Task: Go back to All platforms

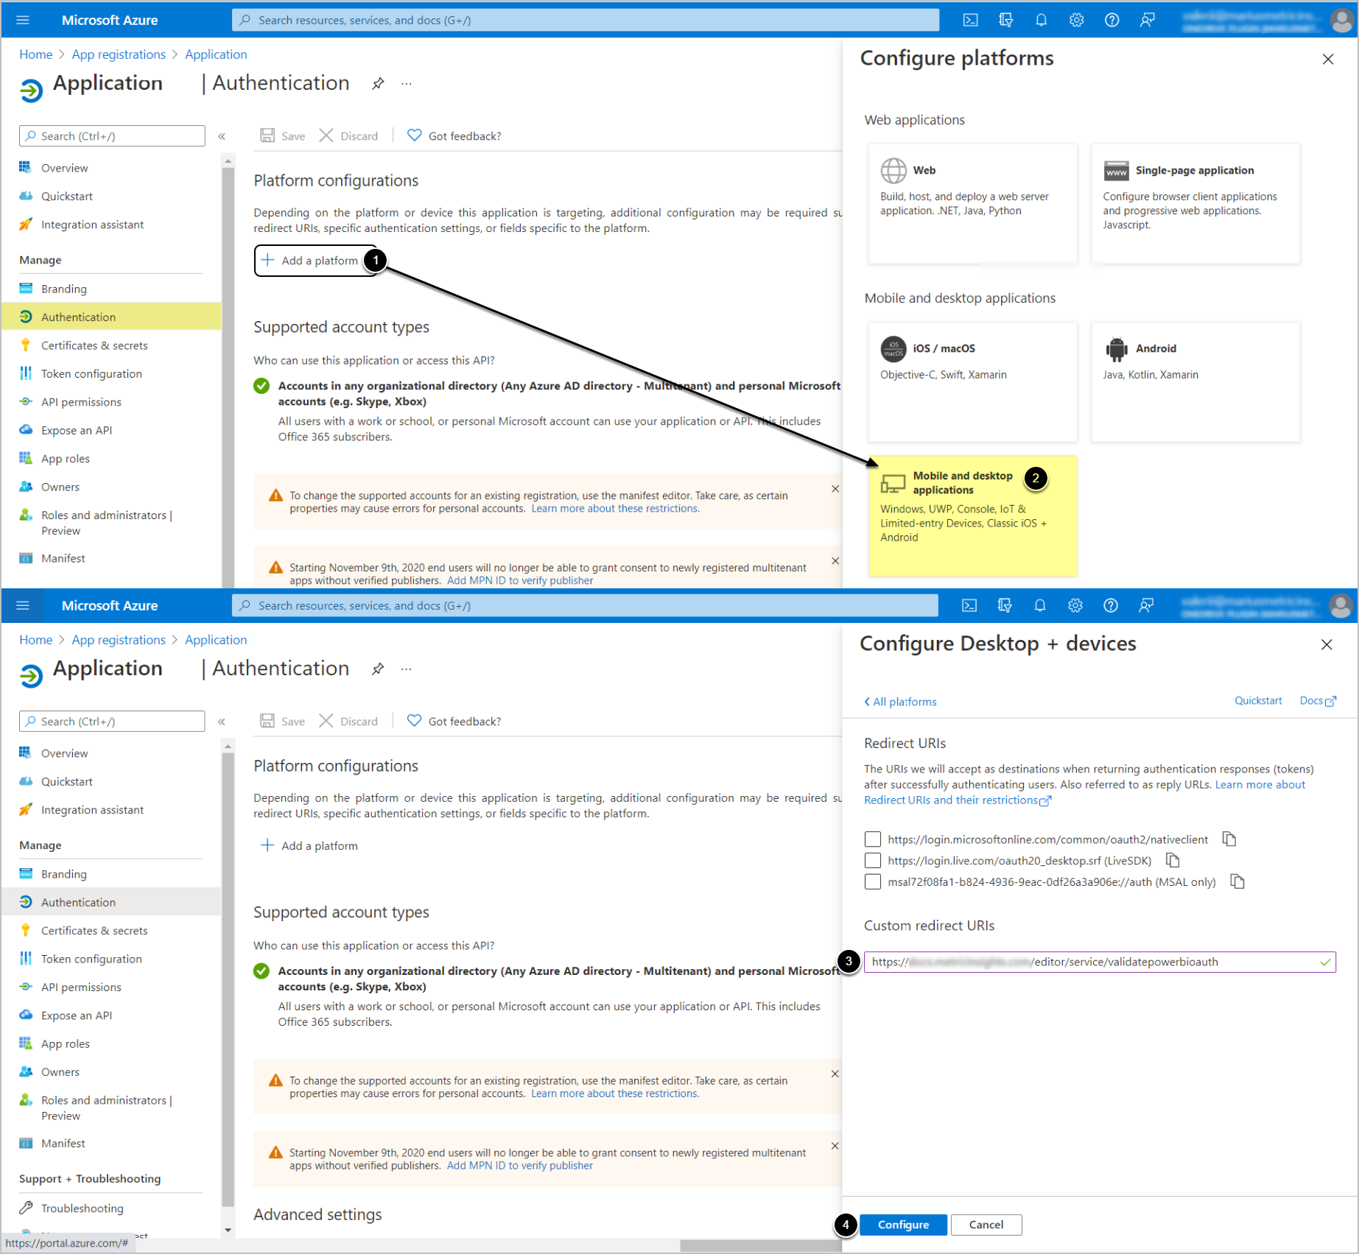Action: pyautogui.click(x=900, y=702)
